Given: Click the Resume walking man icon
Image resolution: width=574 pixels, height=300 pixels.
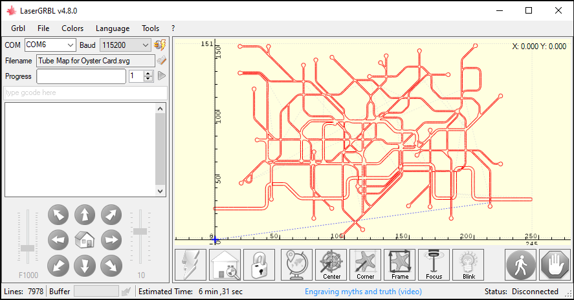Looking at the screenshot, I should [520, 265].
